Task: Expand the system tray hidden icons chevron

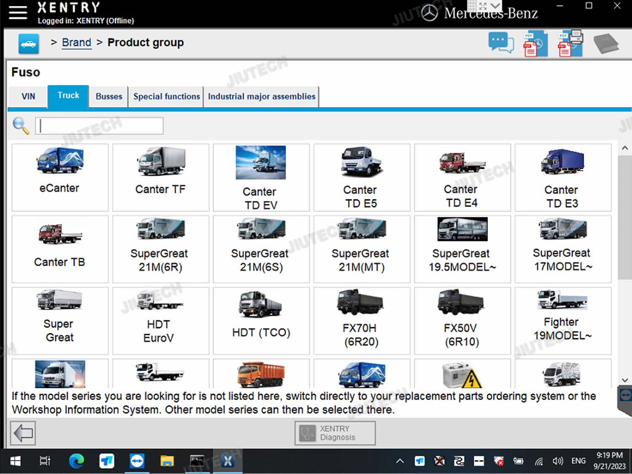Action: pos(400,461)
